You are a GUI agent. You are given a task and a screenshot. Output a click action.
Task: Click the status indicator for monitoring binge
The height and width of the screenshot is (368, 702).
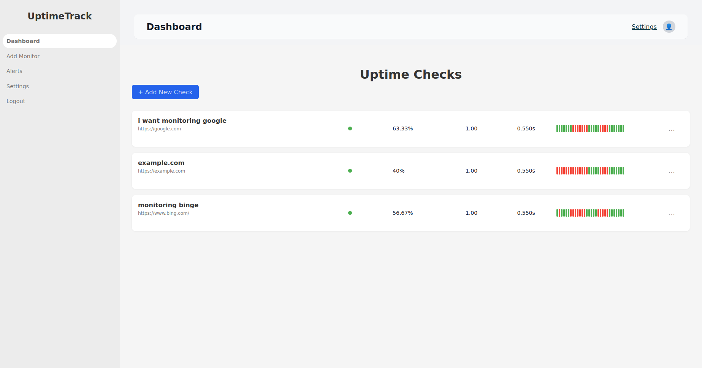tap(350, 213)
